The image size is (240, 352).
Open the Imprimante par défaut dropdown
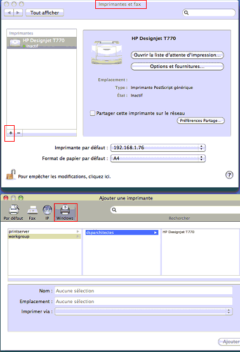pyautogui.click(x=158, y=147)
